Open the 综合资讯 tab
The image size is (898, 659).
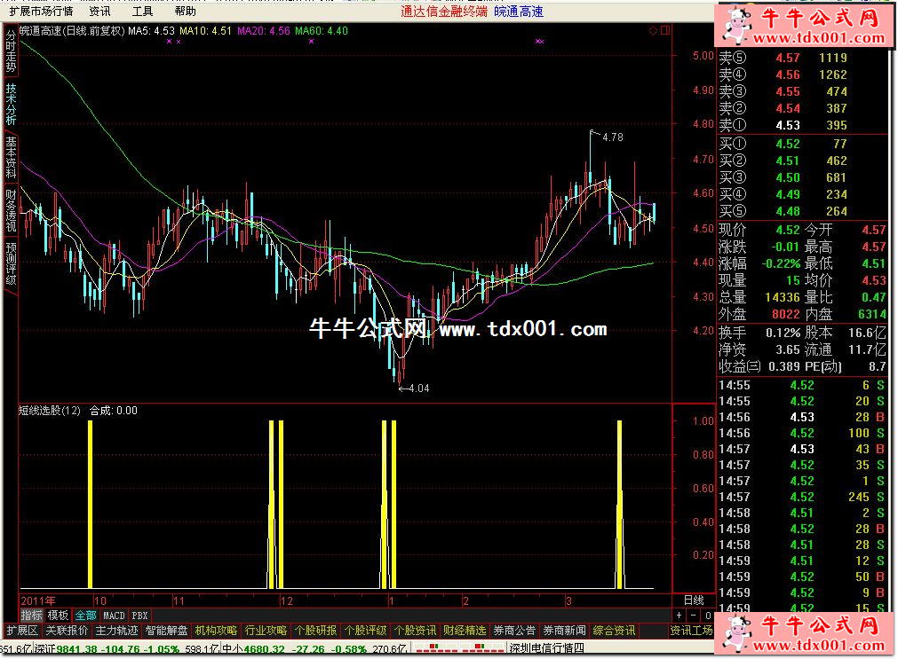tap(614, 631)
